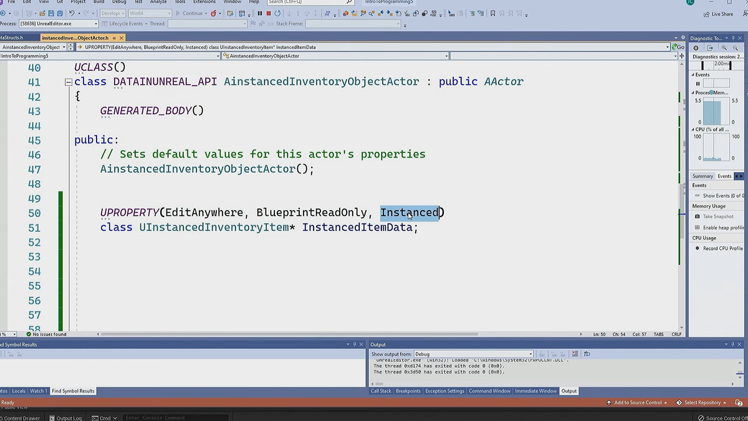Pause the Events track in Diagnostic Tools
The width and height of the screenshot is (748, 421).
pos(698,84)
